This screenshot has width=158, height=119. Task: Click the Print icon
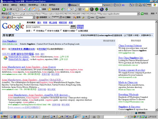click(x=75, y=9)
